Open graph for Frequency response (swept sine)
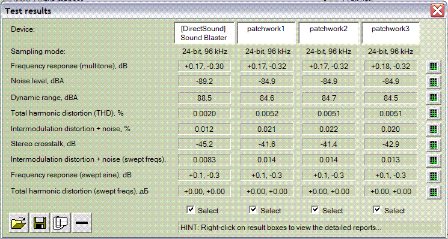The width and height of the screenshot is (448, 239). [434, 176]
